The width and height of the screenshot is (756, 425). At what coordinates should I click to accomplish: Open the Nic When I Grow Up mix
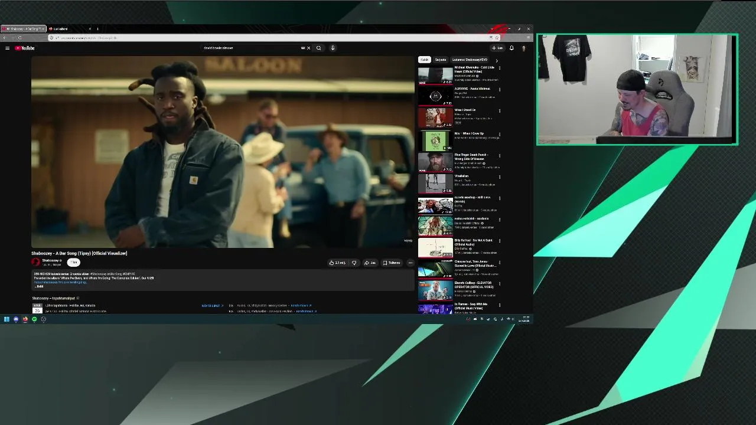coord(435,140)
